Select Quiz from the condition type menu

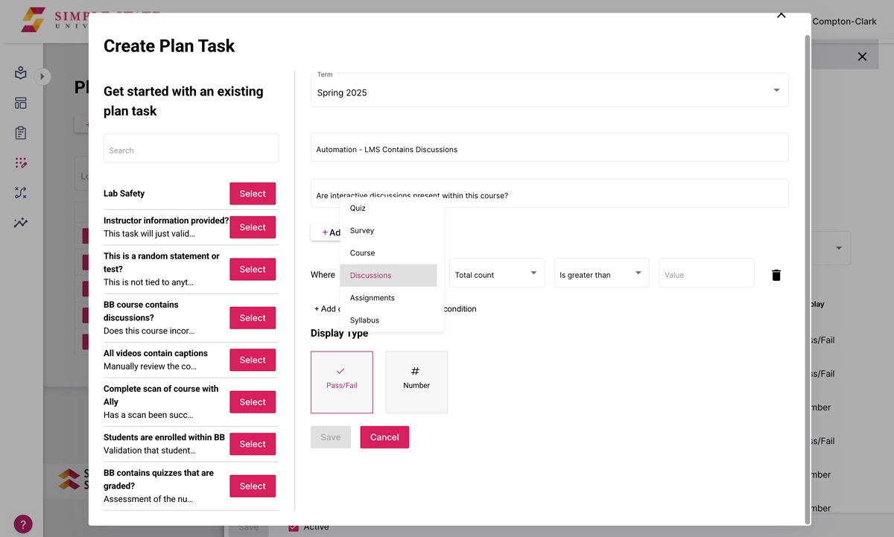357,208
